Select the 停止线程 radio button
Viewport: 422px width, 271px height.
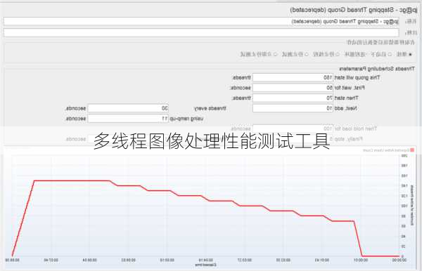pos(337,54)
